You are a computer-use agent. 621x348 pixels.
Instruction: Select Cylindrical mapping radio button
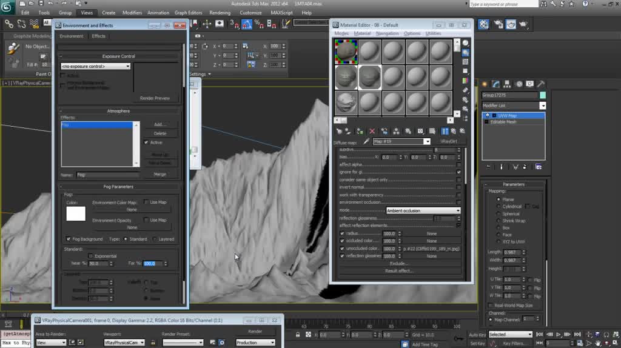498,206
